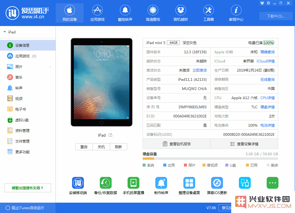Select 更多功能 in sidebar
The image size is (295, 213).
tap(28, 152)
